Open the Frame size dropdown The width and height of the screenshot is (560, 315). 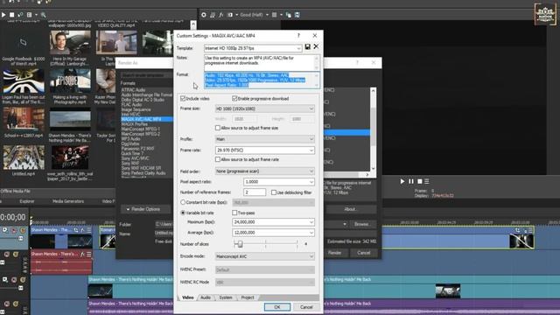click(264, 108)
